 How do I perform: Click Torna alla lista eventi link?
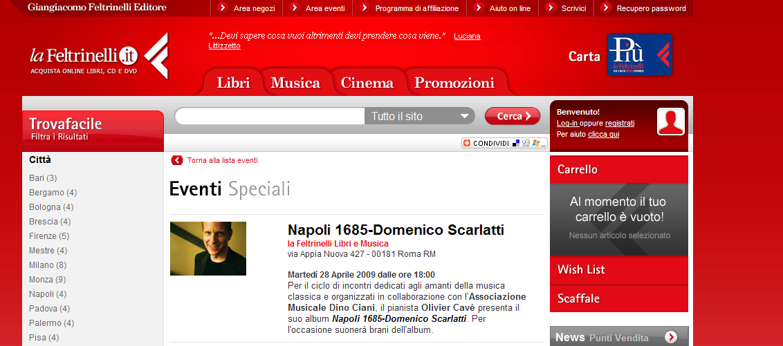222,160
